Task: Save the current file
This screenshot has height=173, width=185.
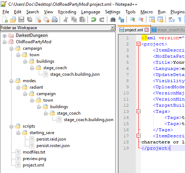Action: pos(21,19)
